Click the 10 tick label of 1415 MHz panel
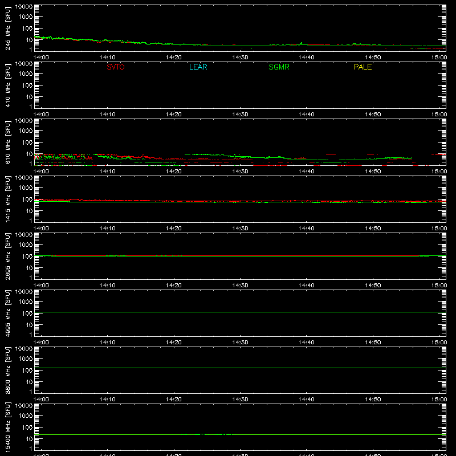This screenshot has height=456, width=456. (29, 211)
